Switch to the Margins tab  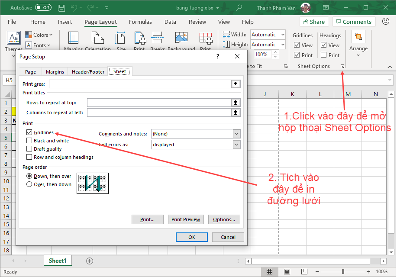click(x=55, y=71)
